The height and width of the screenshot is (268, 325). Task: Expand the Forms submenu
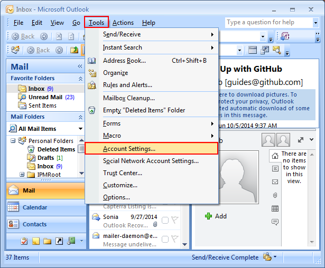coord(152,123)
